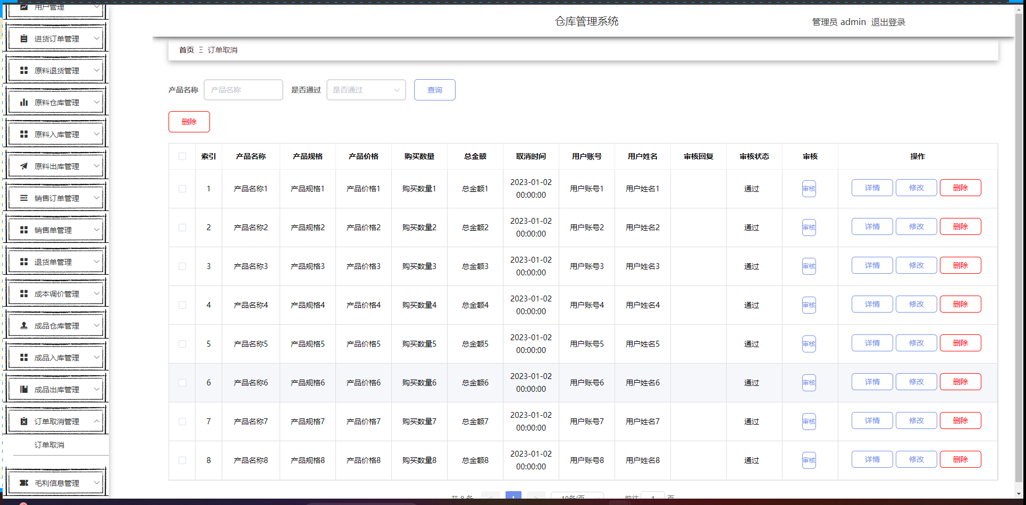Click the 成品仓库管理 user icon
The width and height of the screenshot is (1026, 505).
[x=24, y=326]
